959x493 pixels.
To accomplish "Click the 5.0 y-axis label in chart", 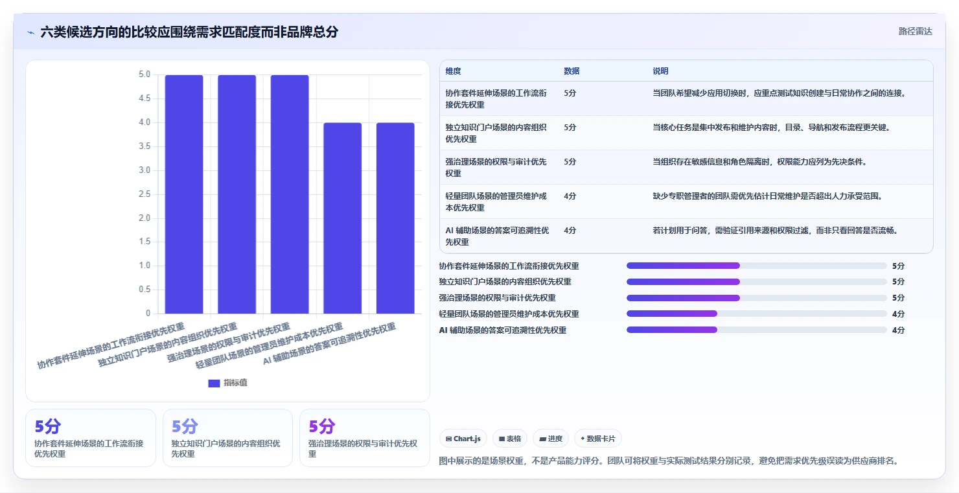I will click(144, 75).
